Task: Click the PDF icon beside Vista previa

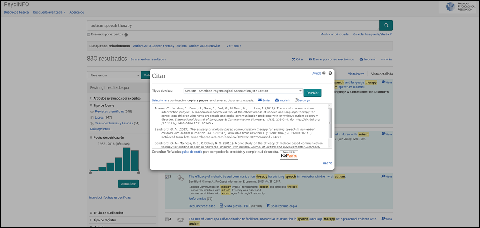Action: coord(222,206)
